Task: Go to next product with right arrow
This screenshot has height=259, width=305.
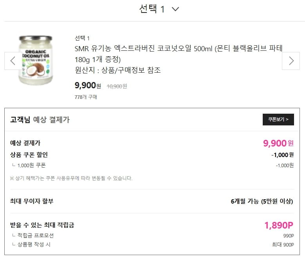Action: (x=291, y=61)
